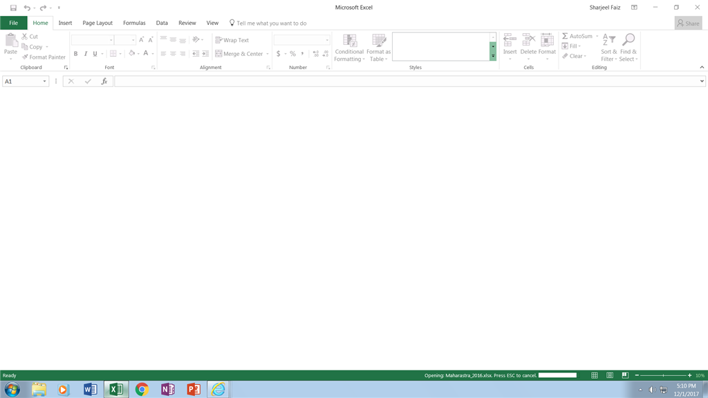The width and height of the screenshot is (708, 398).
Task: Open Format as Table gallery
Action: (378, 48)
